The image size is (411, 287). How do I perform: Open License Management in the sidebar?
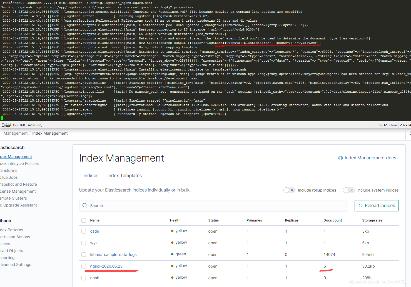tap(18, 191)
